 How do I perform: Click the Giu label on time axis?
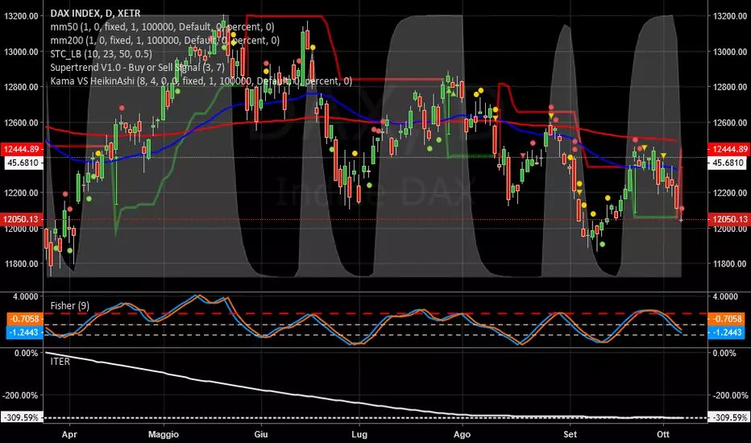[261, 434]
